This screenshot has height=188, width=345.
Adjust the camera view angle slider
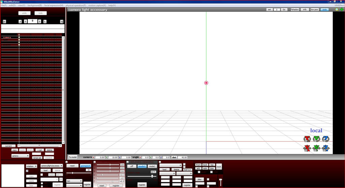coord(79,173)
